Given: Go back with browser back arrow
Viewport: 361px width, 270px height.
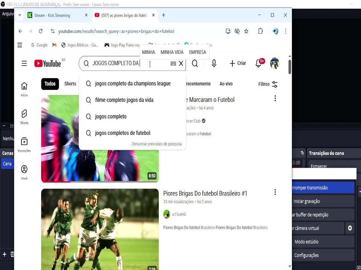Looking at the screenshot, I should 20,31.
